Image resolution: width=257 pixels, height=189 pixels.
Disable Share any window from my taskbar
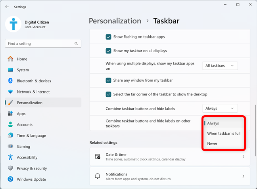click(108, 80)
